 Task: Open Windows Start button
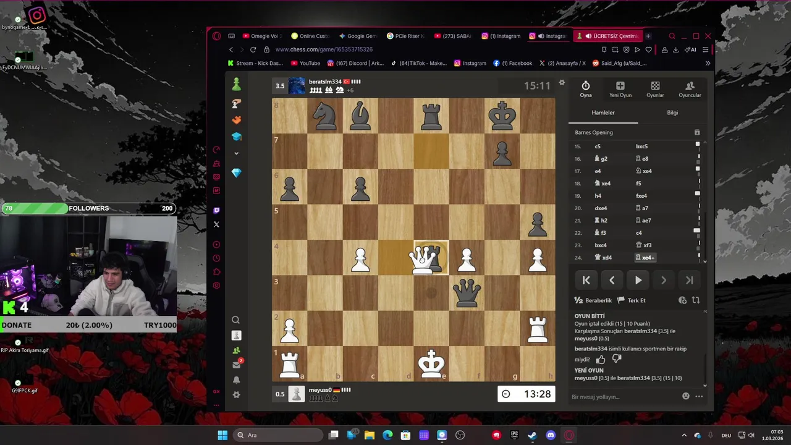(x=222, y=435)
